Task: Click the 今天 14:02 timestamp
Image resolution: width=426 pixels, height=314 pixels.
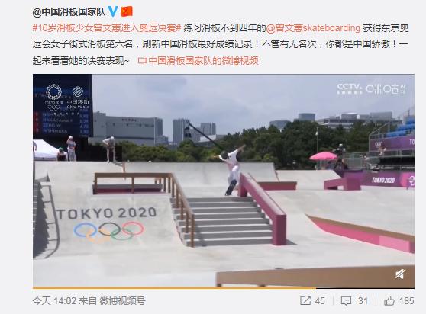Action: tap(54, 301)
